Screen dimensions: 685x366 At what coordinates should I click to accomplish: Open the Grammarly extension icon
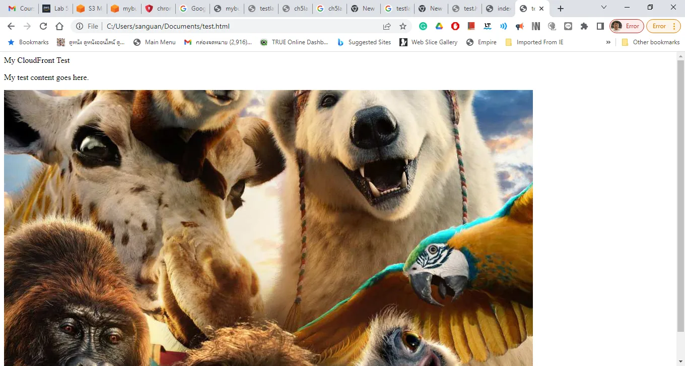(423, 26)
